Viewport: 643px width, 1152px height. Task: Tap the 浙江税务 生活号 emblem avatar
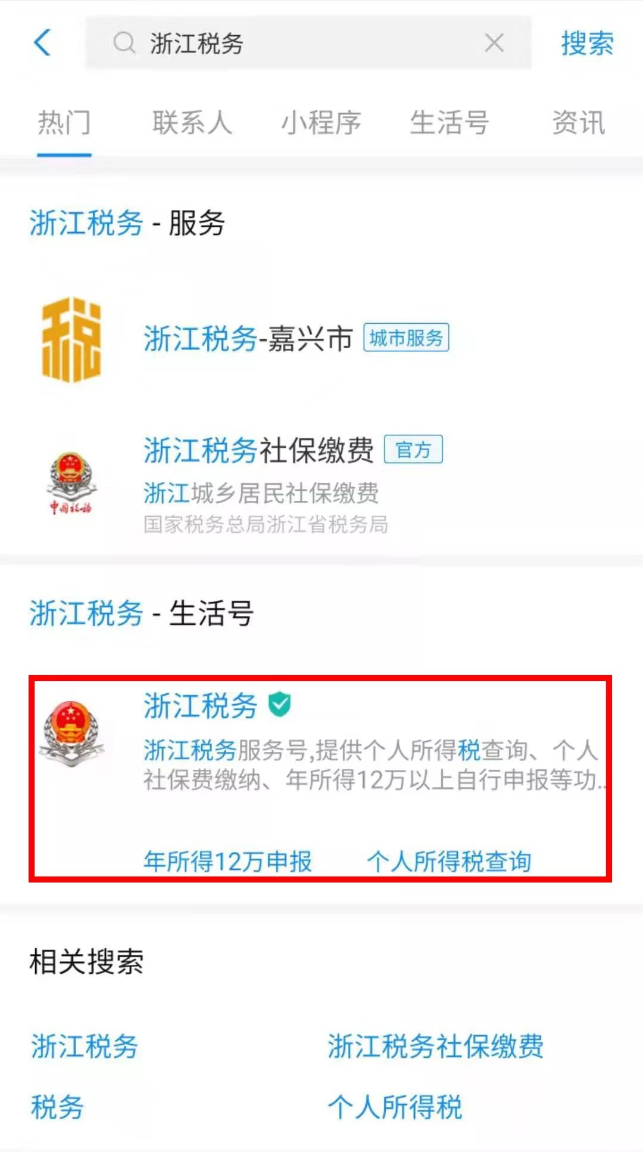coord(71,733)
